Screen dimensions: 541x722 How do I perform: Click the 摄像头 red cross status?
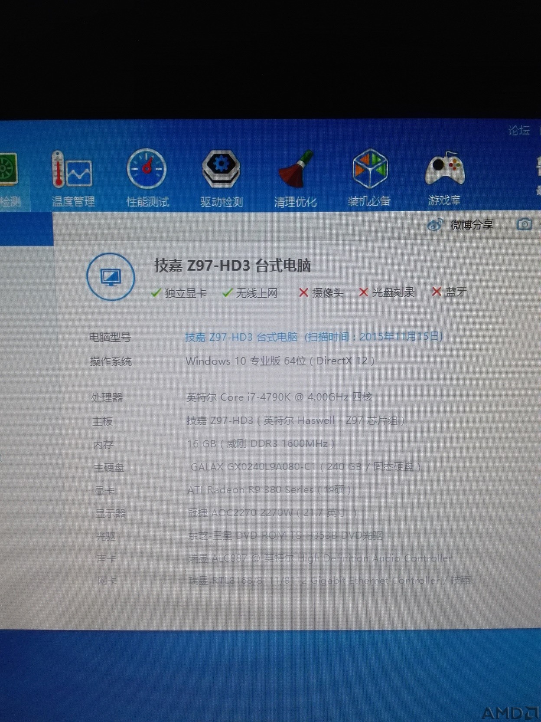tap(321, 293)
